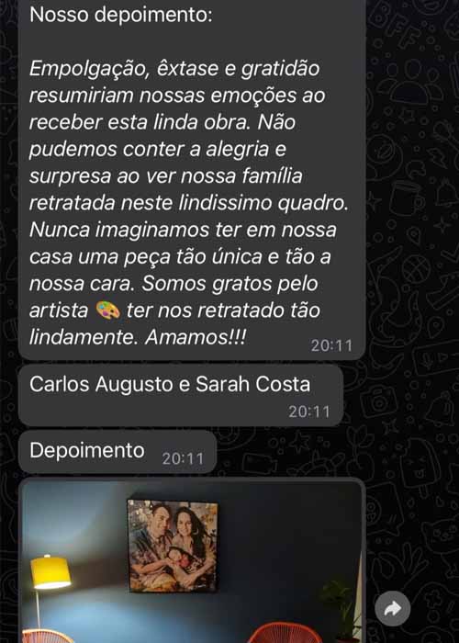Open the shared photo of the wall

192,560
